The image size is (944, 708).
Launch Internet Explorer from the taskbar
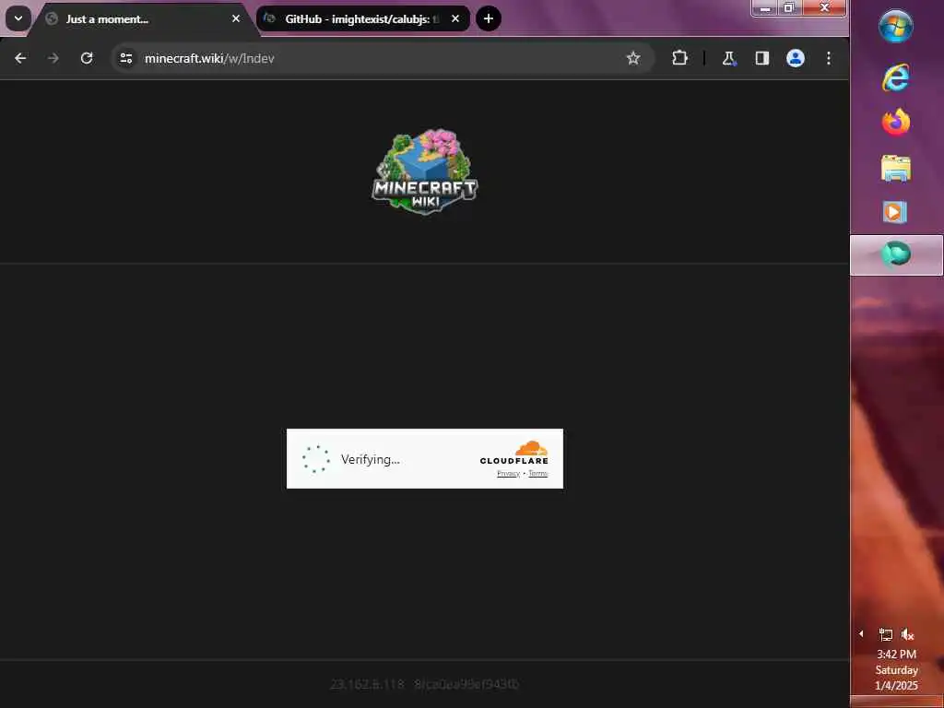pyautogui.click(x=896, y=77)
